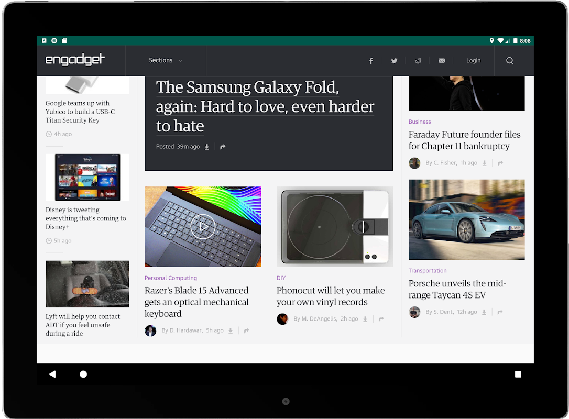Tap Android recent apps square button

click(x=518, y=374)
